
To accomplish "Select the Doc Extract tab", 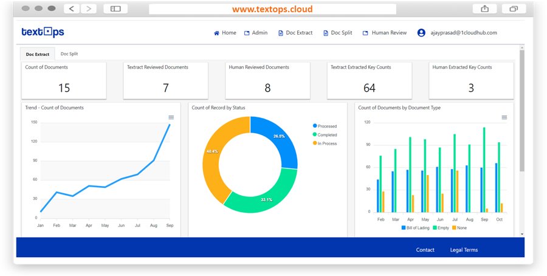I will tap(38, 54).
